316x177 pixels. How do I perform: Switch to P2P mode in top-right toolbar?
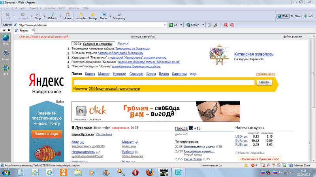click(308, 16)
